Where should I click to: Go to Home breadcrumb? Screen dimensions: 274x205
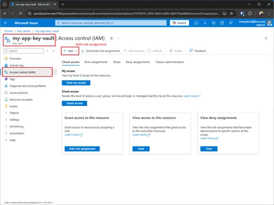point(9,31)
